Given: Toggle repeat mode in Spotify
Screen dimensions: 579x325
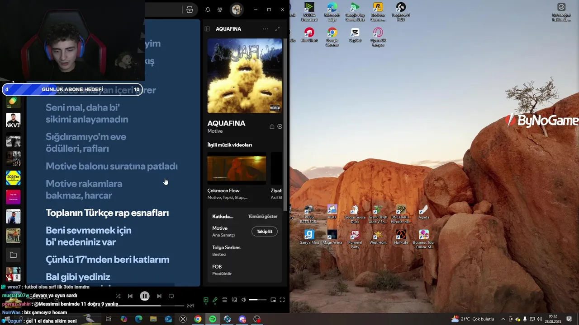Looking at the screenshot, I should coord(171,296).
